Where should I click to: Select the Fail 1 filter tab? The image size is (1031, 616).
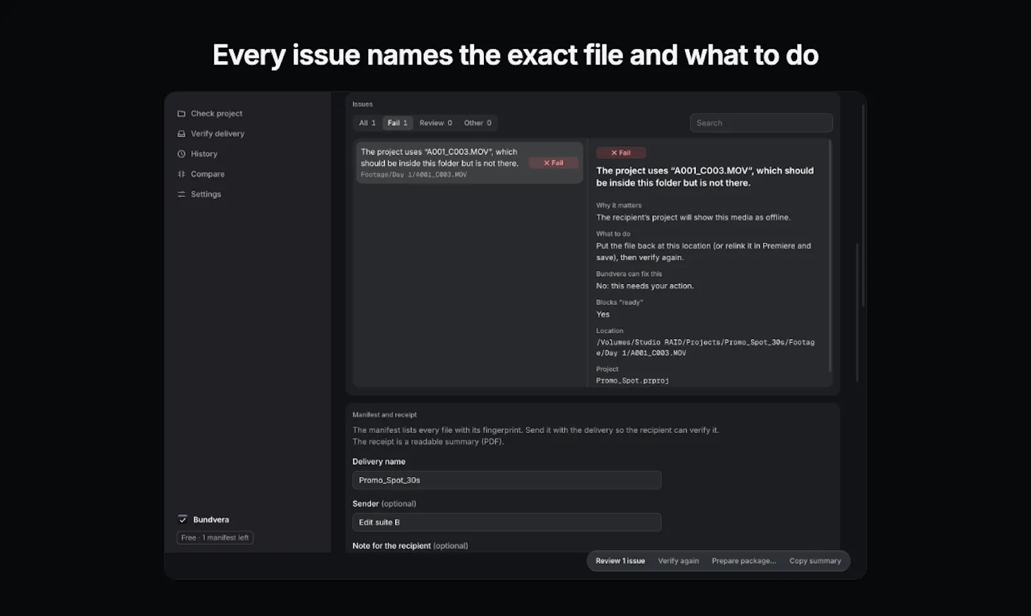pos(398,123)
